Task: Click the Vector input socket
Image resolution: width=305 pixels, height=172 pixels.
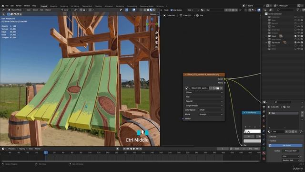Action: [x=183, y=118]
